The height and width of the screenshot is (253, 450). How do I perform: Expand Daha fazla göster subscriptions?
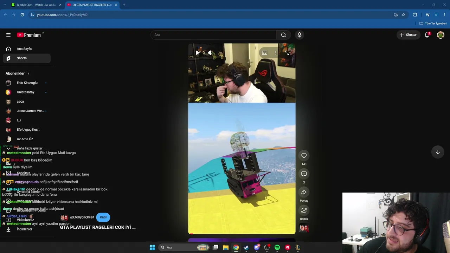tap(27, 148)
